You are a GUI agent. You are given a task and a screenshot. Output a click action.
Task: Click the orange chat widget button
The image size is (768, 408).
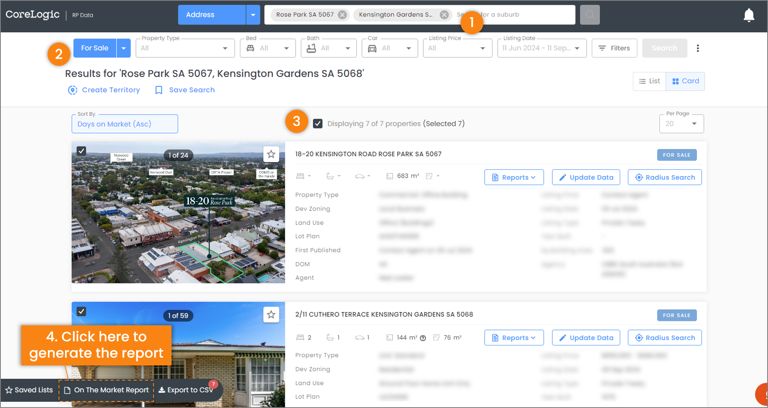pyautogui.click(x=761, y=394)
